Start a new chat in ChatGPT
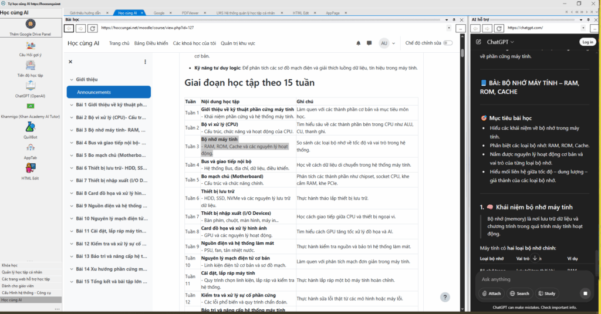The height and width of the screenshot is (314, 601). pyautogui.click(x=479, y=42)
